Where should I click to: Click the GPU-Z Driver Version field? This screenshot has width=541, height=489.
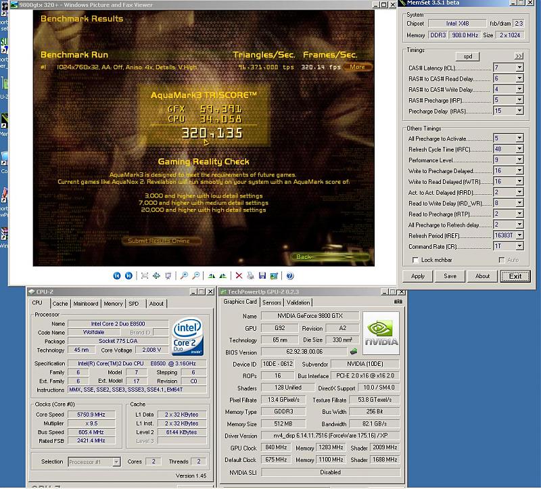[330, 436]
